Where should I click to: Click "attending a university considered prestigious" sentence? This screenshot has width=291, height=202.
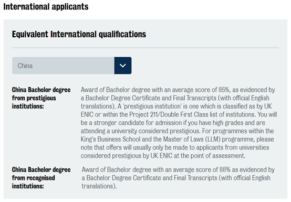coord(140,131)
